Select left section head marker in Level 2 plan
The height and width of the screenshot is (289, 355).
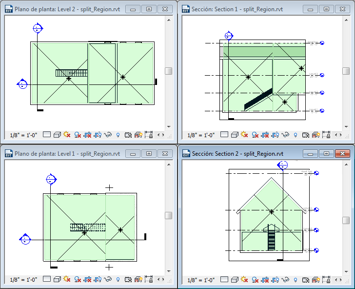pos(22,84)
